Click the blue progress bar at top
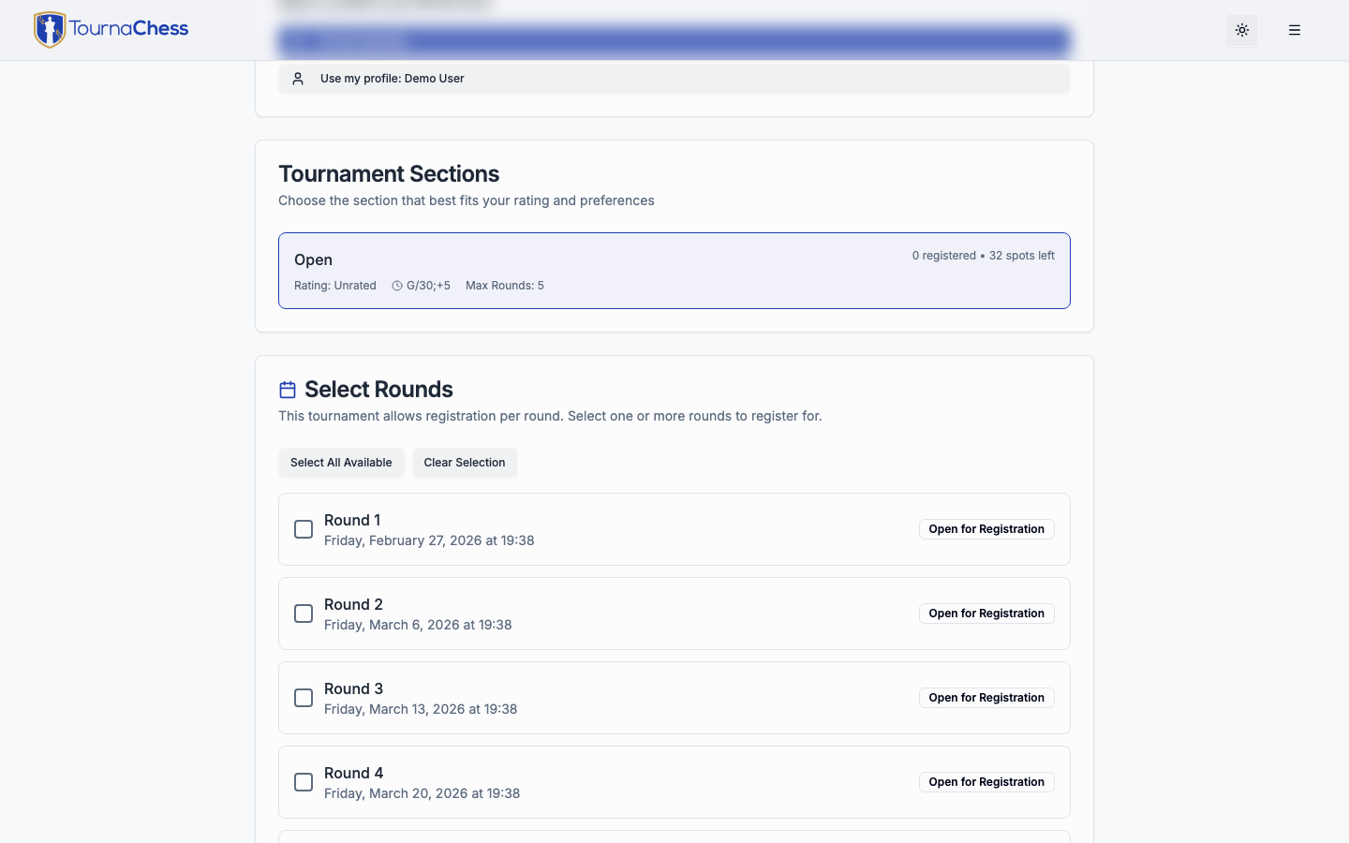 pyautogui.click(x=674, y=41)
